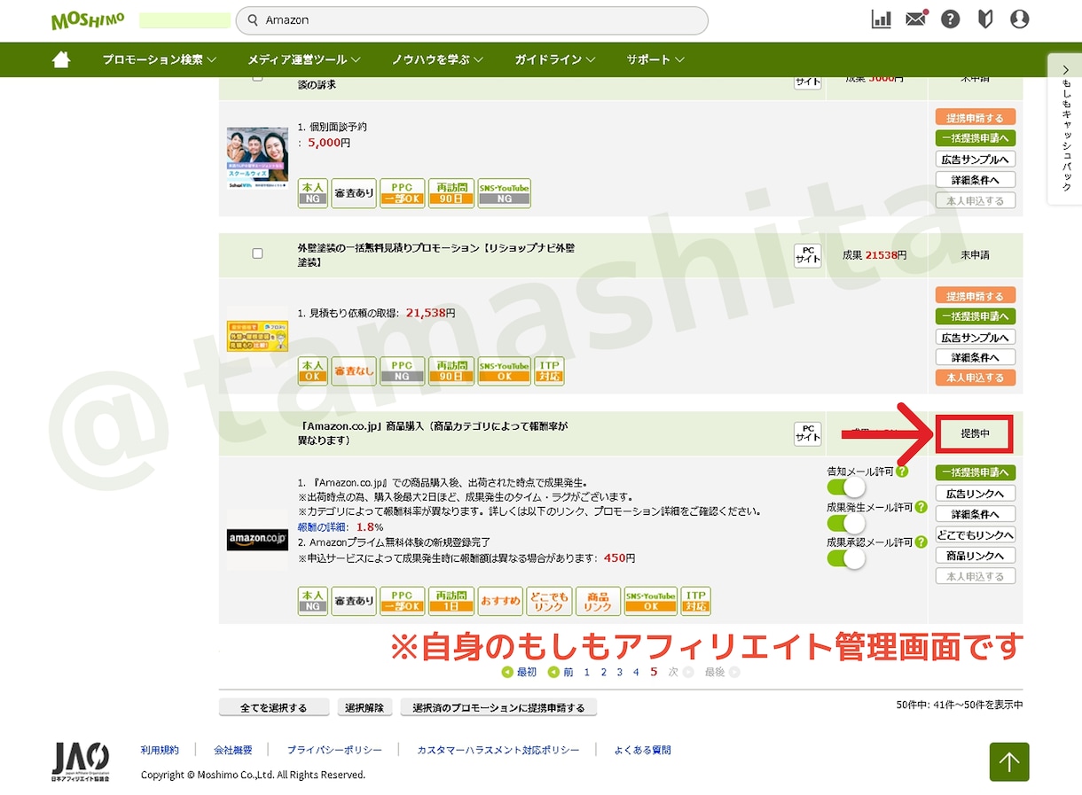The width and height of the screenshot is (1082, 795).
Task: Click the おすすめ badge in Amazon promotion
Action: coord(500,601)
